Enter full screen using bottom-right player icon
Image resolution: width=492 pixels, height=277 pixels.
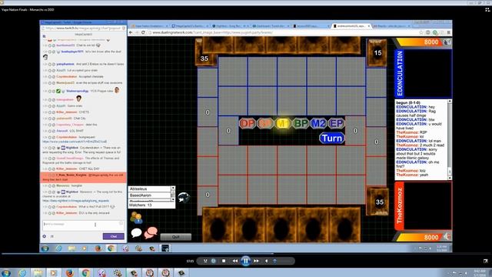486,261
